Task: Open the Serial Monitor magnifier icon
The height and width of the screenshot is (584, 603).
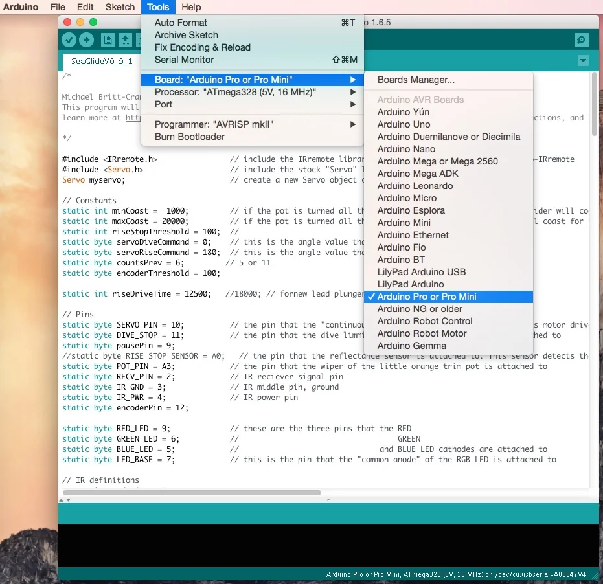Action: point(582,39)
